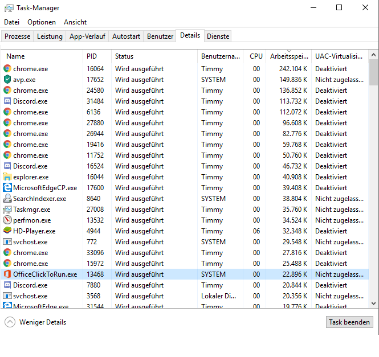Click chrome.exe icon for PID 24580
The width and height of the screenshot is (379, 357).
(7, 90)
